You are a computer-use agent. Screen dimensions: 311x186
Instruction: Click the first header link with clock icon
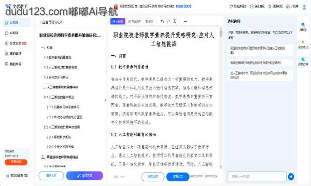(238, 6)
